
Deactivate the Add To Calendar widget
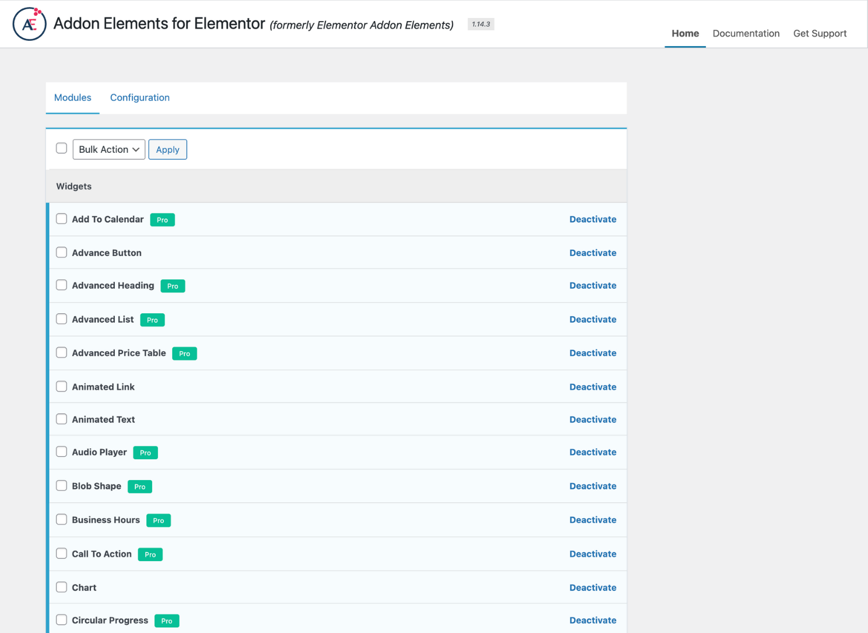point(593,219)
